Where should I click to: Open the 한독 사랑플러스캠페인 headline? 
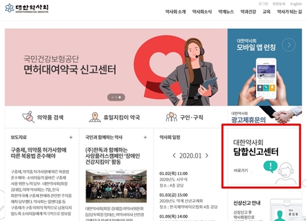113,156
